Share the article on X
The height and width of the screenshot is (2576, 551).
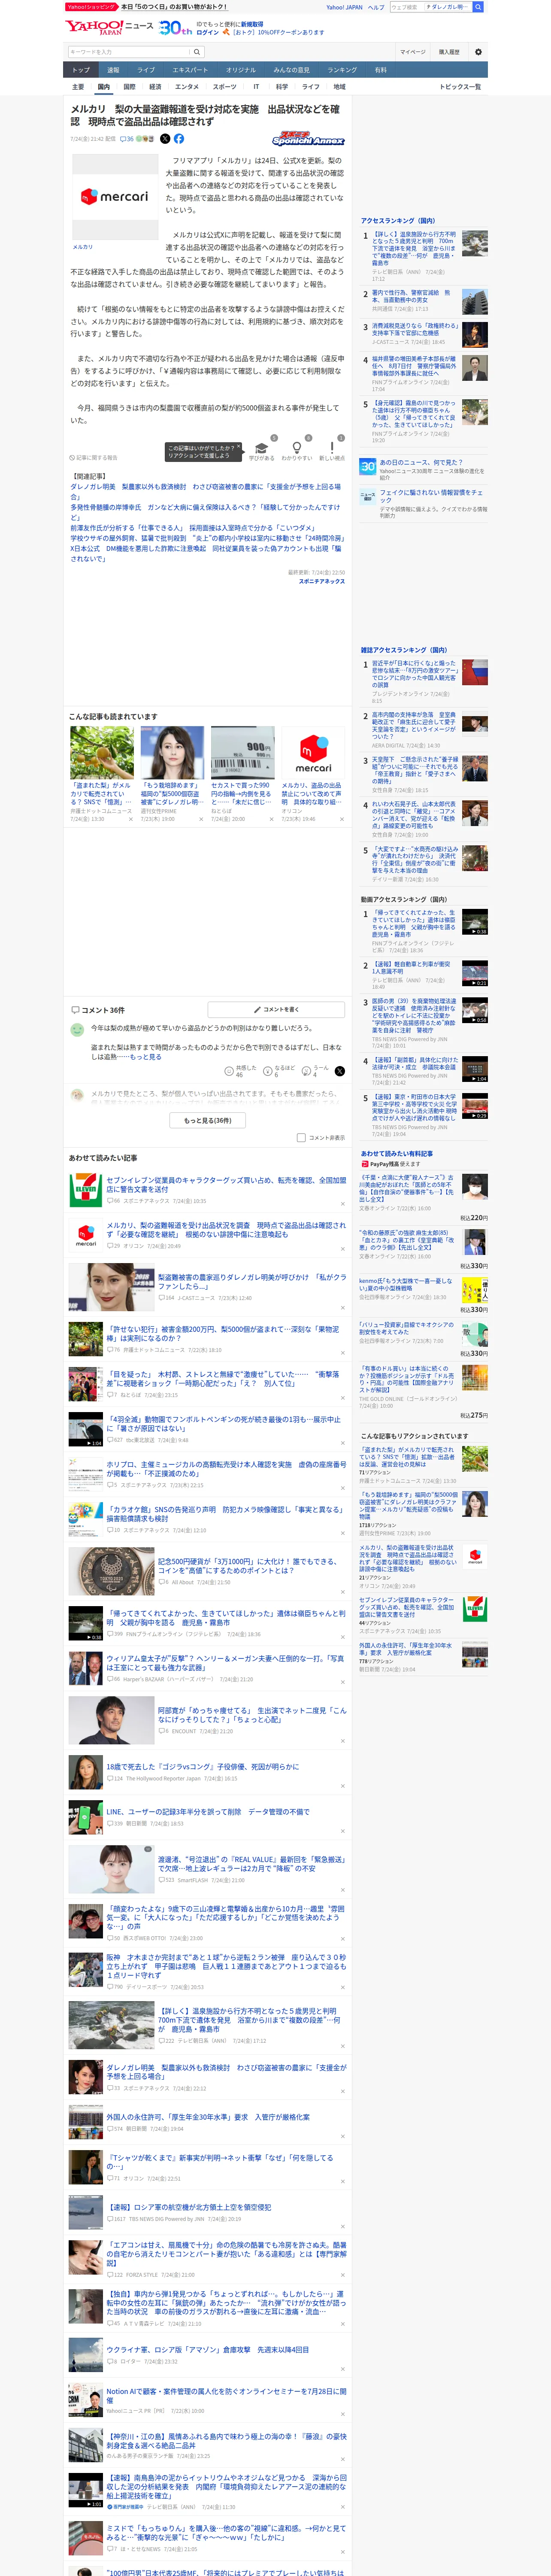(x=165, y=139)
